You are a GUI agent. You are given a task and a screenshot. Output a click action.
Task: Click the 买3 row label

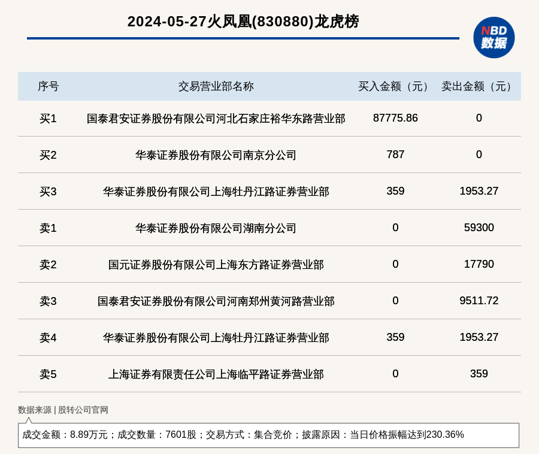pos(48,192)
